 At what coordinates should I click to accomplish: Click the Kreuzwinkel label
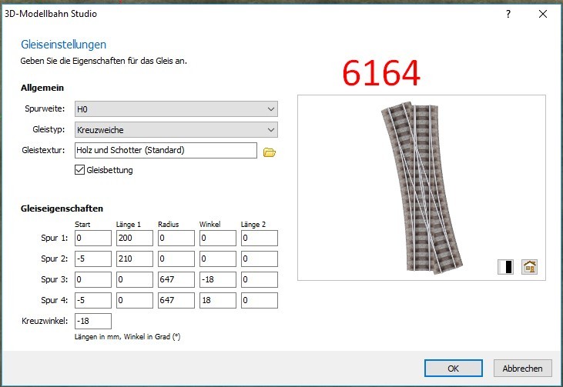click(45, 321)
